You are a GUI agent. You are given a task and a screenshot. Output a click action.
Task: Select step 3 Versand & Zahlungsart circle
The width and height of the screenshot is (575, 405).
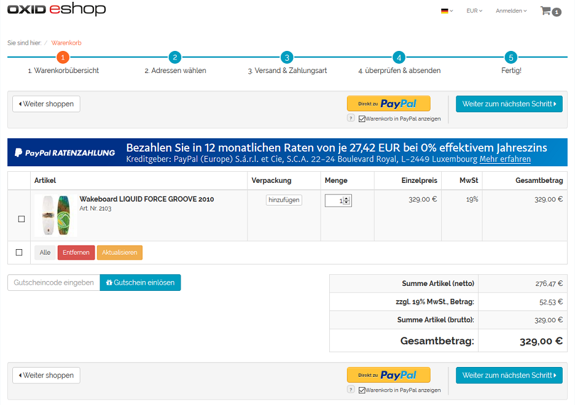(x=287, y=57)
